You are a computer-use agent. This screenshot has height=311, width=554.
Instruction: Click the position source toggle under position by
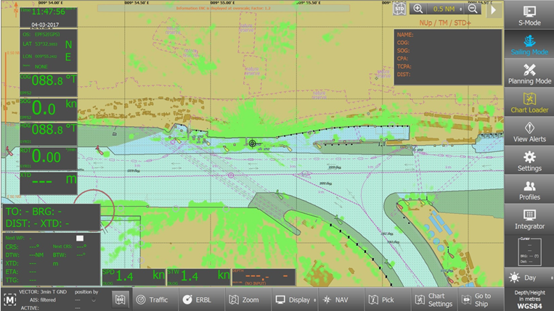tap(93, 300)
